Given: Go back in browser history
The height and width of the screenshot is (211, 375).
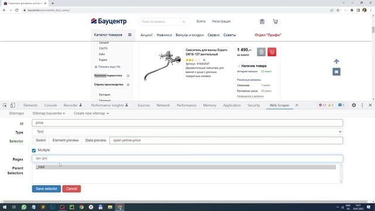Looking at the screenshot, I should point(4,11).
